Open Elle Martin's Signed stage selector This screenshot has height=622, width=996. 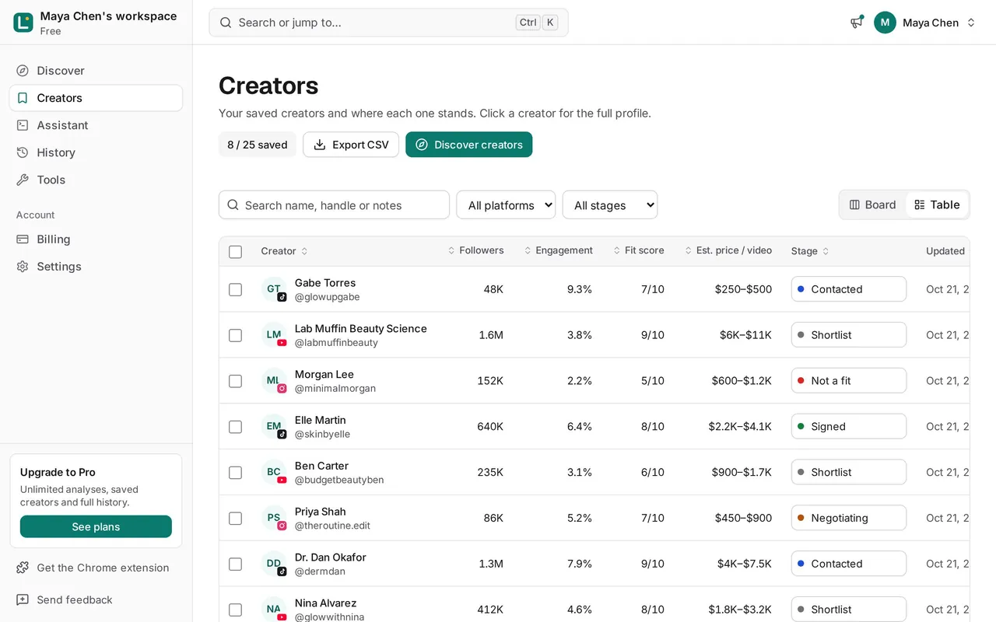pyautogui.click(x=849, y=427)
